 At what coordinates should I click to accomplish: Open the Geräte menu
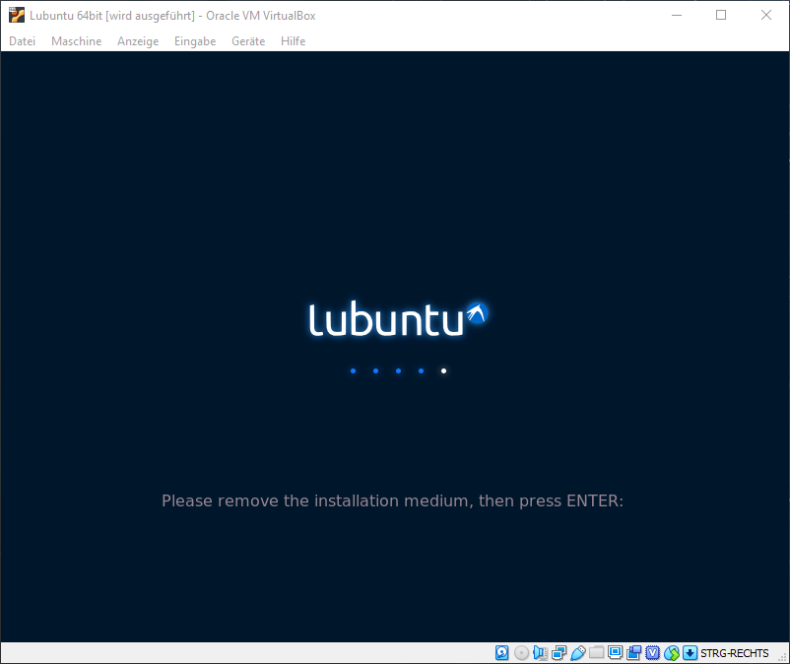coord(248,41)
